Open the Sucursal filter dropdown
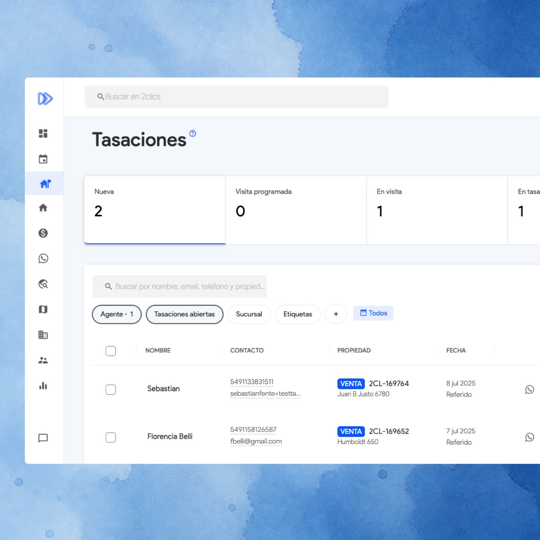Screen dimensions: 540x540 coord(249,314)
